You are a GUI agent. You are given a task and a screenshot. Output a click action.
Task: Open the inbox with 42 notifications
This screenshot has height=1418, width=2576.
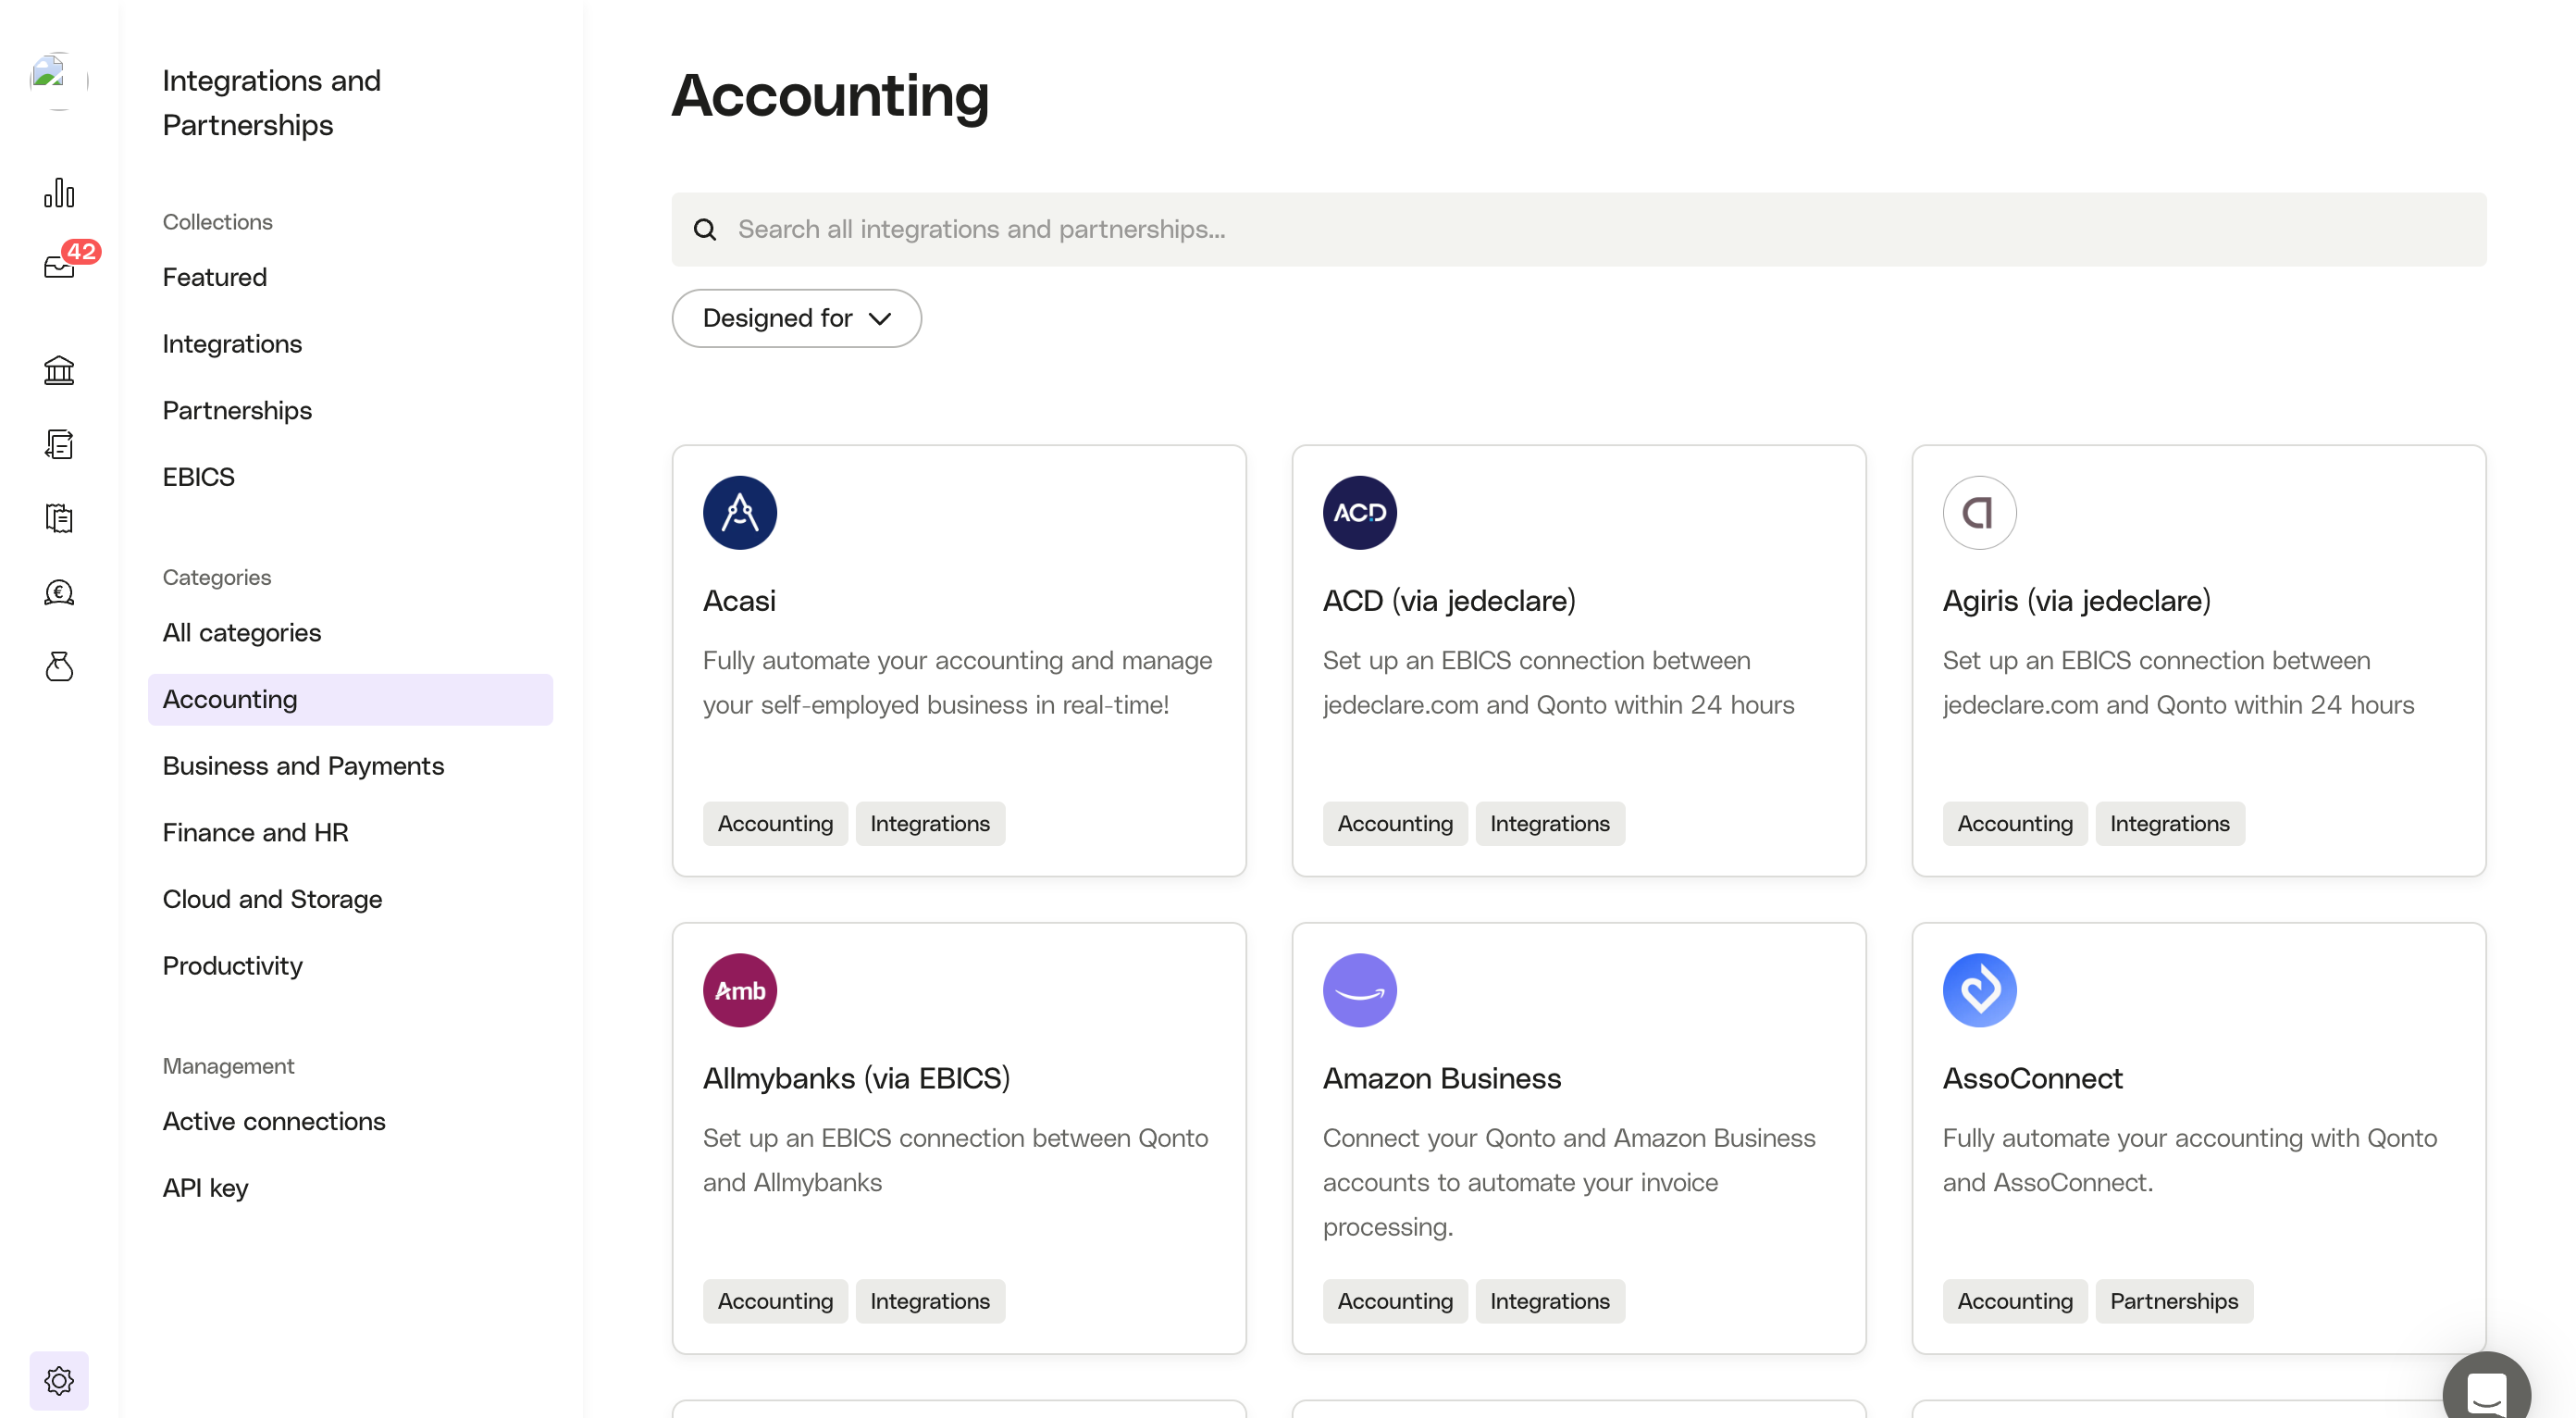(x=60, y=266)
